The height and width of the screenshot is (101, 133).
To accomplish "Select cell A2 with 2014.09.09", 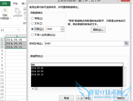I will coord(16,43).
